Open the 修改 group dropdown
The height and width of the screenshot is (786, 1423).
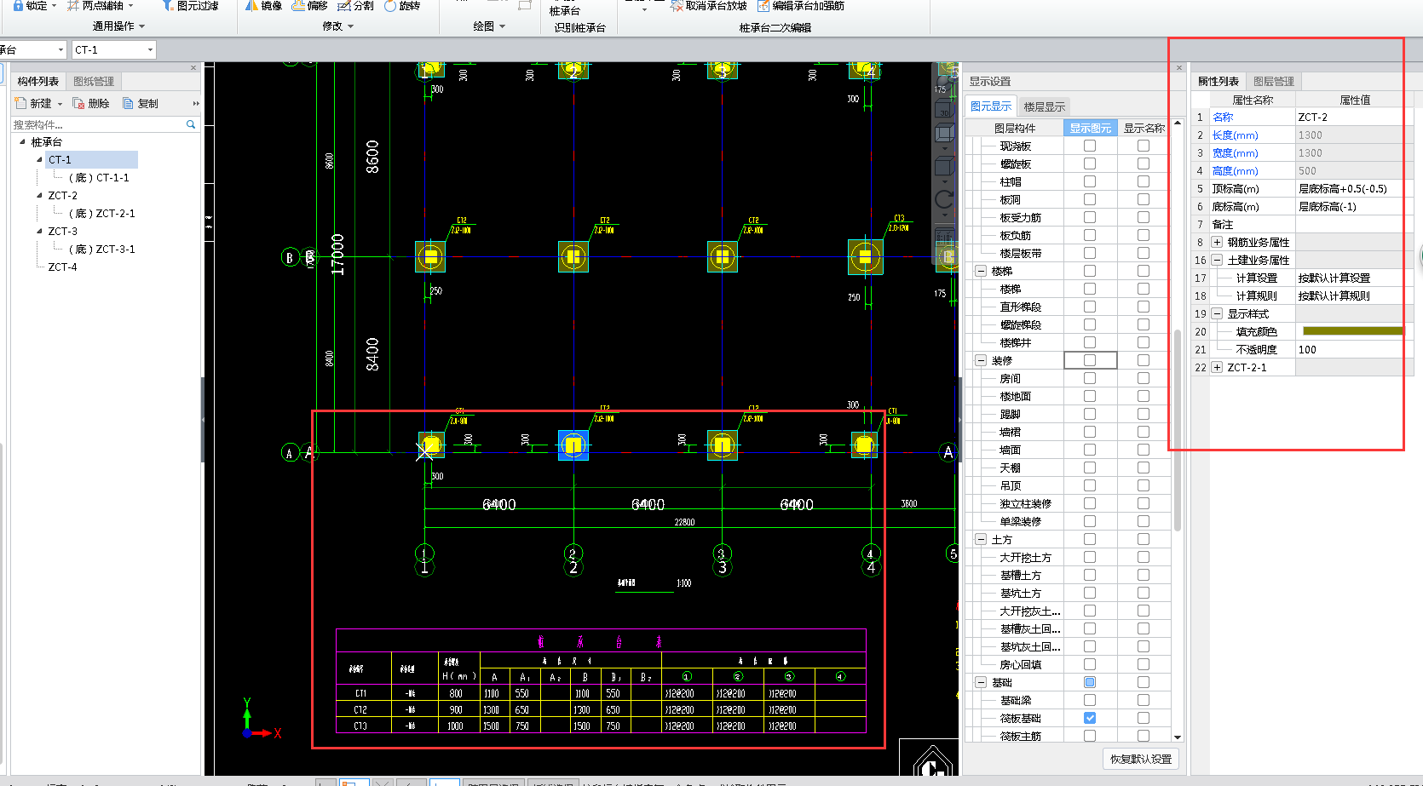pos(337,26)
